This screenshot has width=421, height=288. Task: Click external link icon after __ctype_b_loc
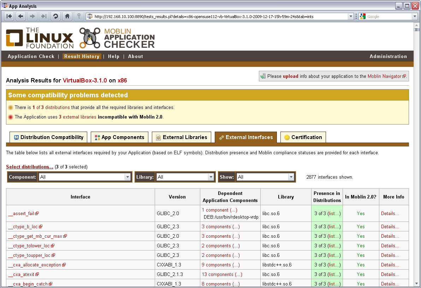[x=41, y=226]
